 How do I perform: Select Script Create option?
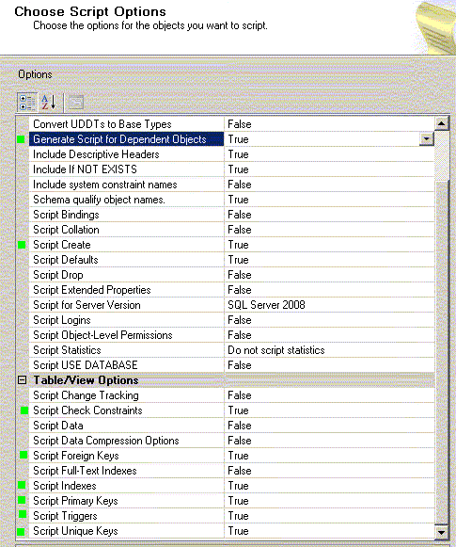coord(62,245)
